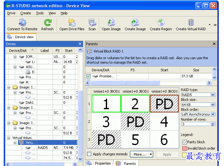This screenshot has height=166, width=224.
Task: Select RAID block 4 in row 2
Action: point(164,121)
